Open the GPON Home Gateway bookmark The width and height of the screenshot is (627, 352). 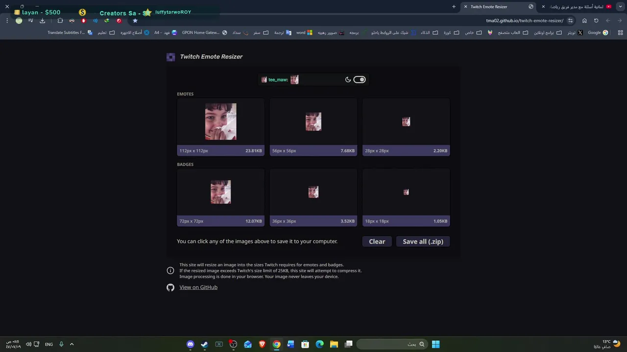coord(204,33)
